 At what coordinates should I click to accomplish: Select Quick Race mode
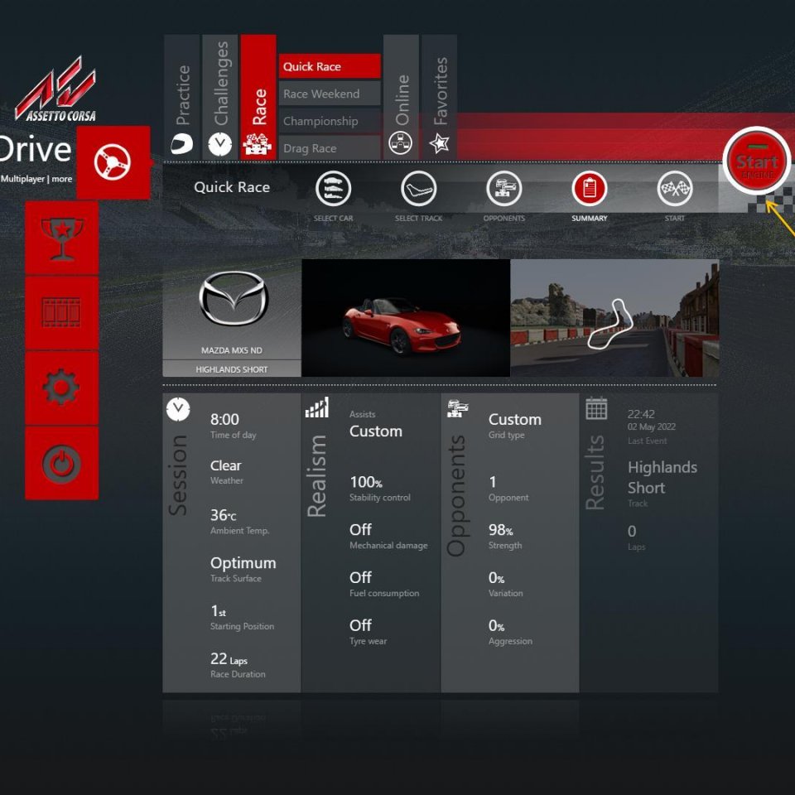tap(330, 66)
